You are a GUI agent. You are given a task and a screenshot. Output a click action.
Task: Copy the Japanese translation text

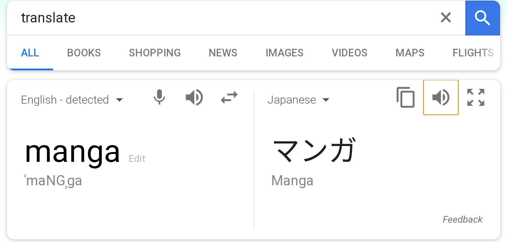tap(406, 97)
